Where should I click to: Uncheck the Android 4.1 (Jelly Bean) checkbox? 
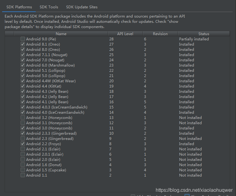pos(23,102)
